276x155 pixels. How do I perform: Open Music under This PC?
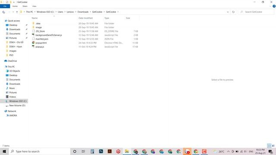click(12, 88)
